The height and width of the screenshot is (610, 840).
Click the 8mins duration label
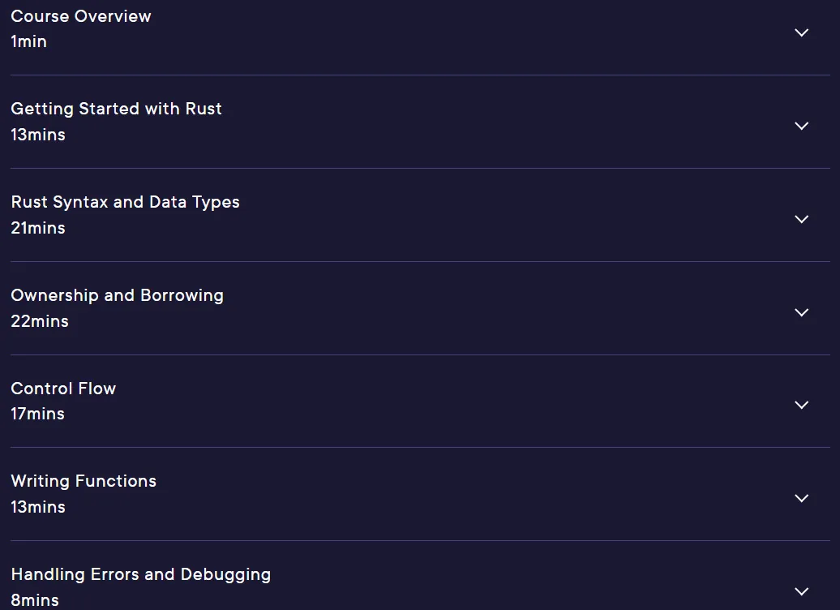click(35, 599)
